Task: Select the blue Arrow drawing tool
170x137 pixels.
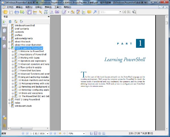Action: pyautogui.click(x=95, y=12)
